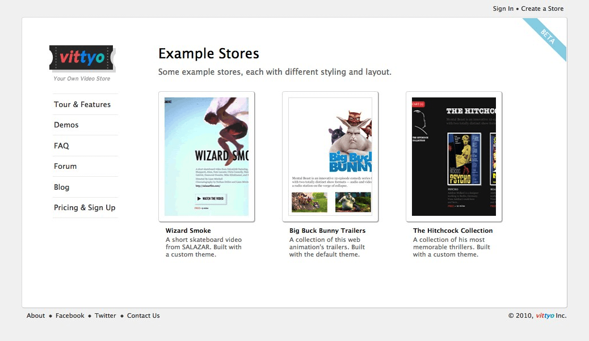Screen dimensions: 589x341
Task: Click the vittyo logo
Action: coord(82,58)
